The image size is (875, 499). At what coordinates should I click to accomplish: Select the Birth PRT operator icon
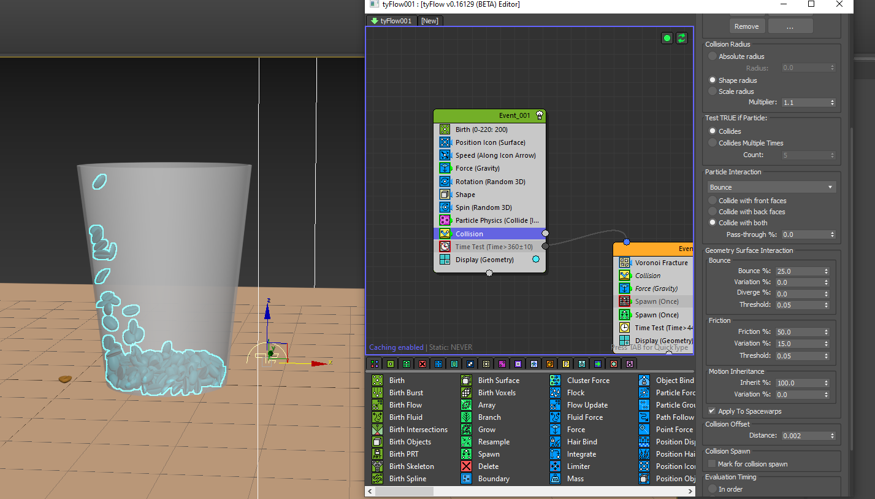378,454
